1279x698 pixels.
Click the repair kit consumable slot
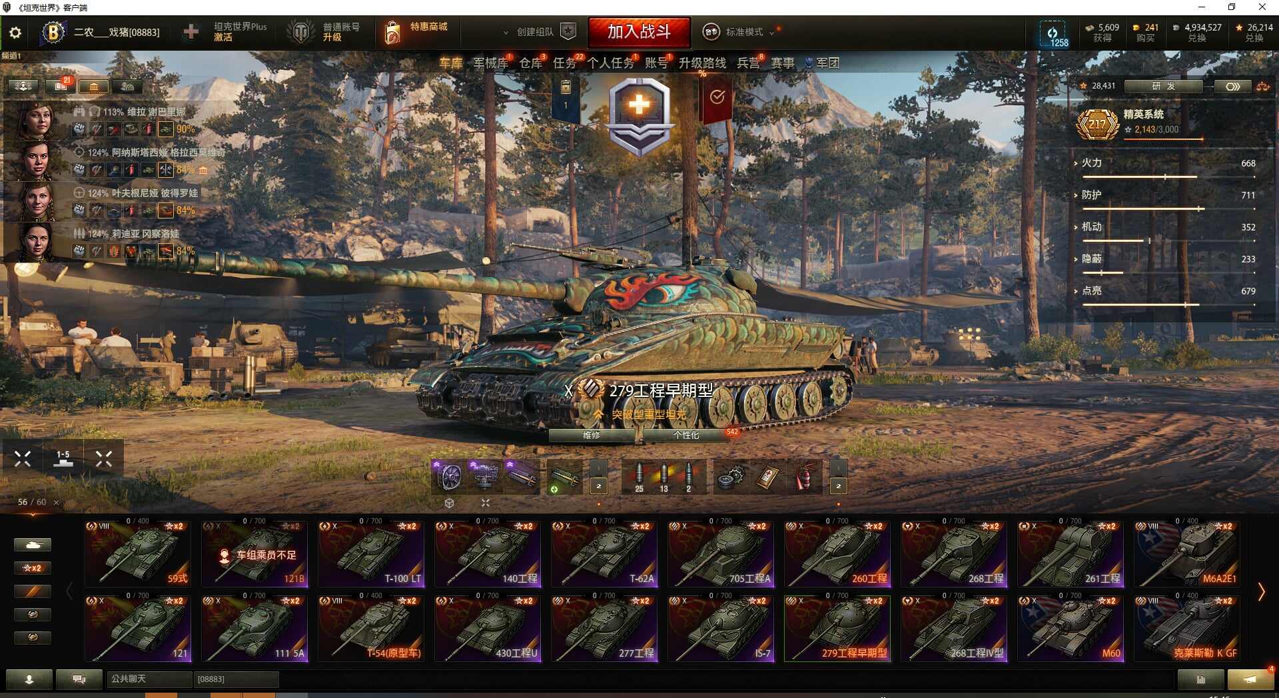point(731,478)
